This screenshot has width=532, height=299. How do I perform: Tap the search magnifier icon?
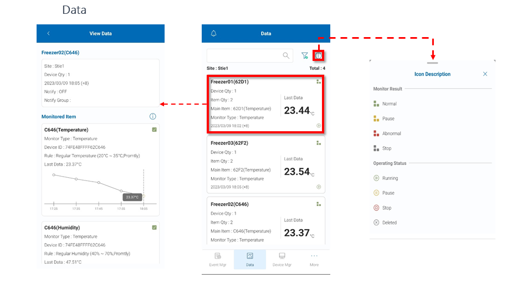click(286, 55)
